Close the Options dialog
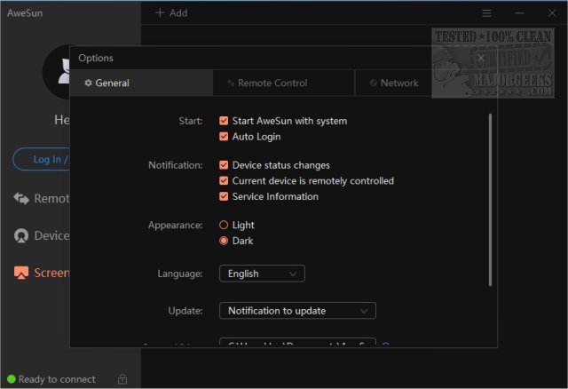This screenshot has width=568, height=389. pyautogui.click(x=480, y=59)
